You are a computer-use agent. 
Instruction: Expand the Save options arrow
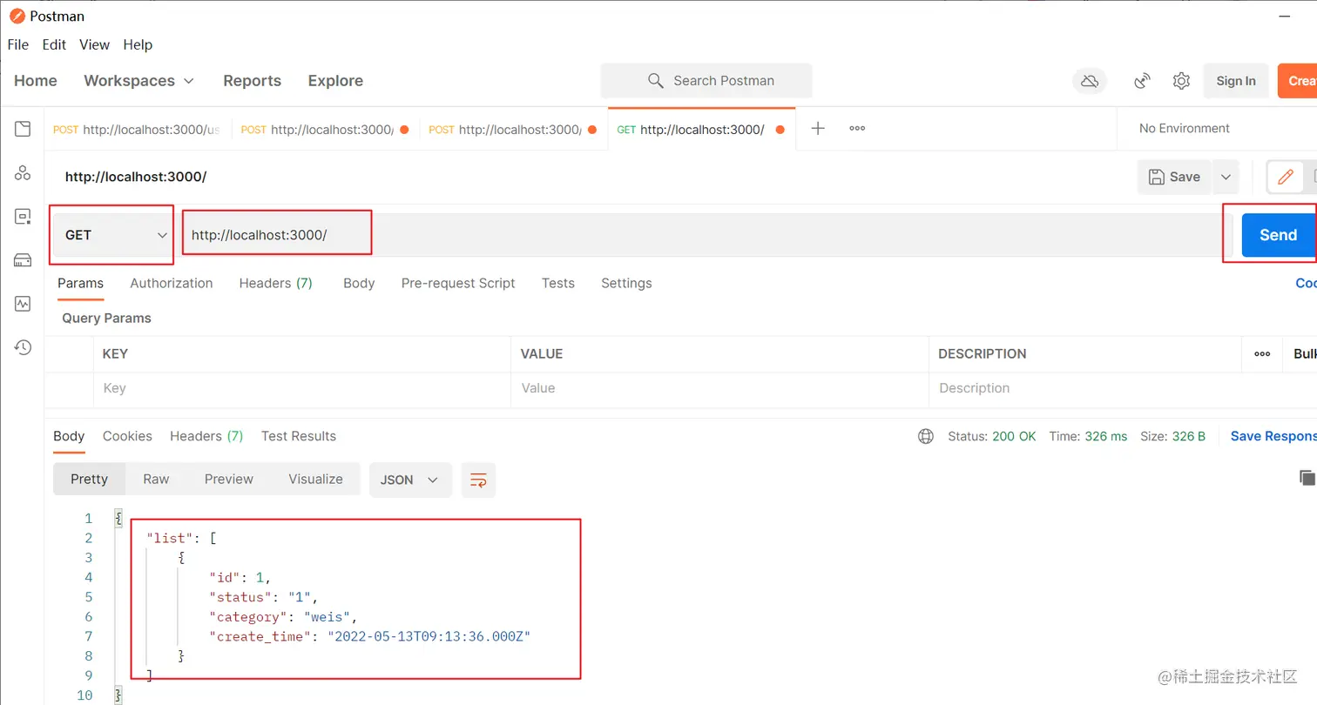pos(1226,177)
